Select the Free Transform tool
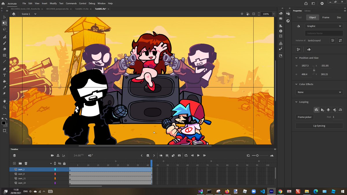 coord(4,23)
